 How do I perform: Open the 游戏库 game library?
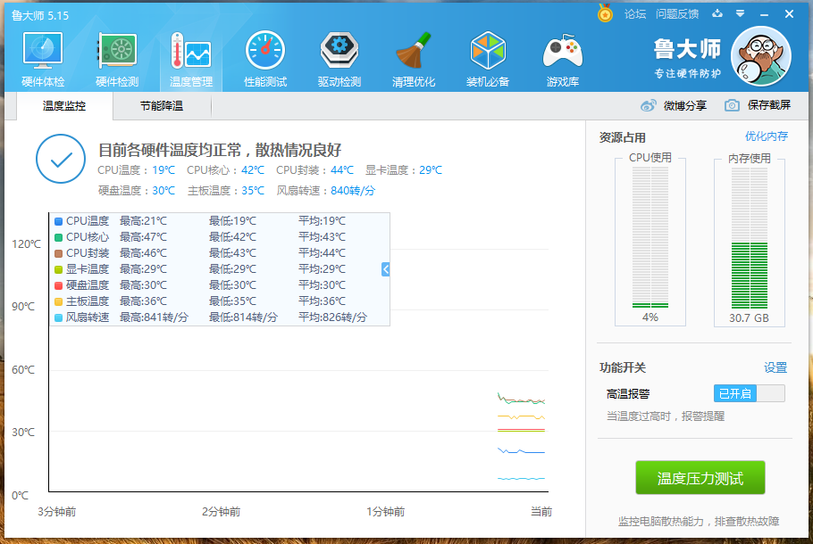coord(562,56)
